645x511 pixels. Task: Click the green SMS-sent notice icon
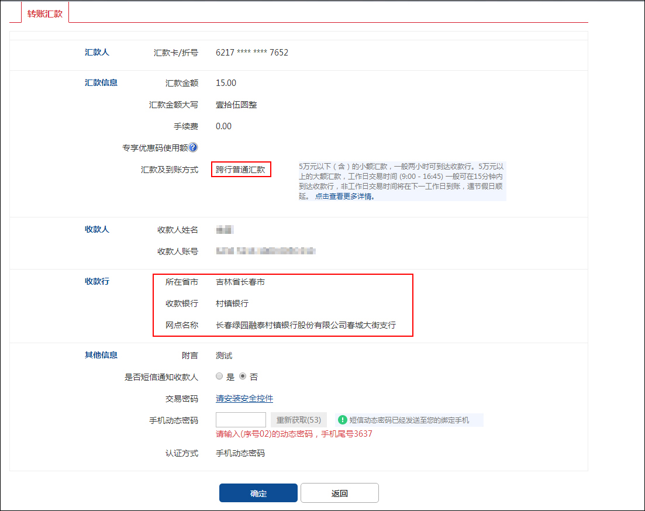pos(342,420)
